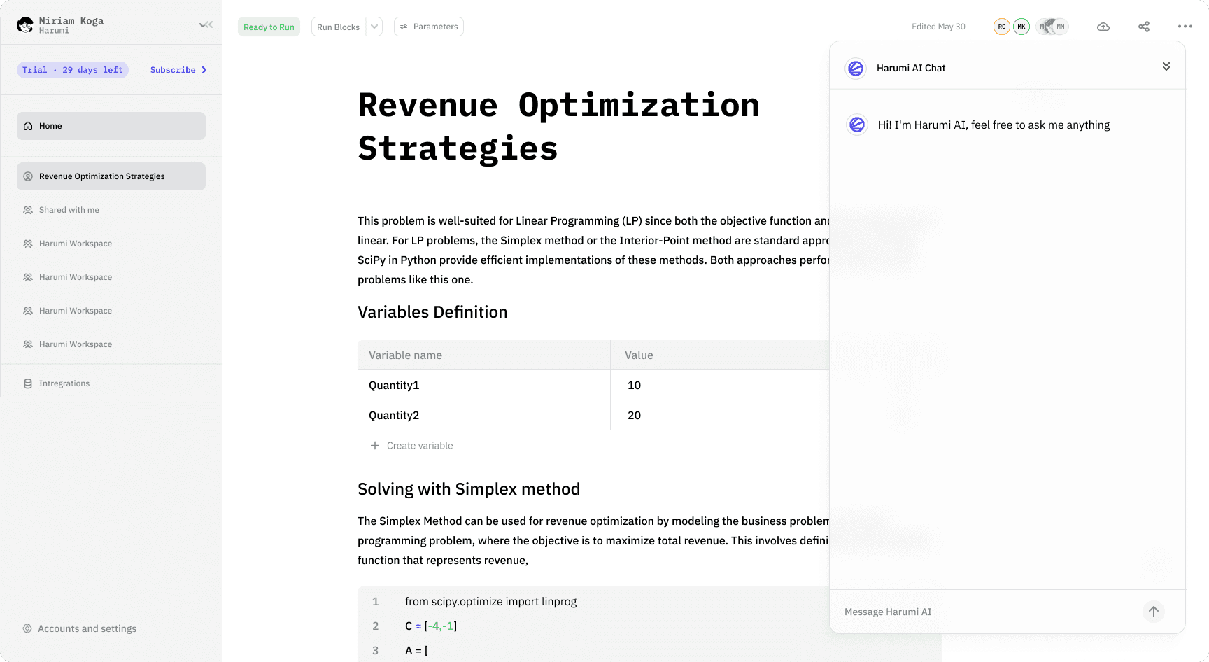1209x662 pixels.
Task: Open Intregrations from the sidebar
Action: 64,383
